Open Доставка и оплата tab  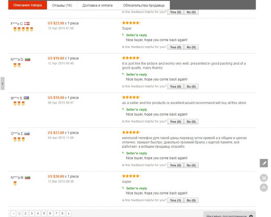click(x=97, y=6)
